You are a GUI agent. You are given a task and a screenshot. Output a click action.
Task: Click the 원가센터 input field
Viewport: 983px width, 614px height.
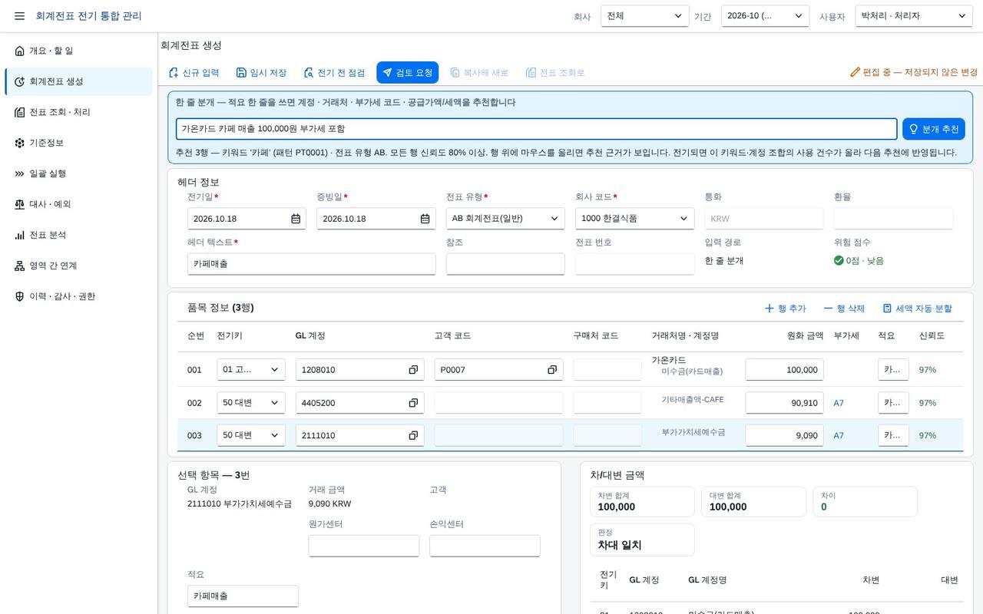[x=364, y=546]
